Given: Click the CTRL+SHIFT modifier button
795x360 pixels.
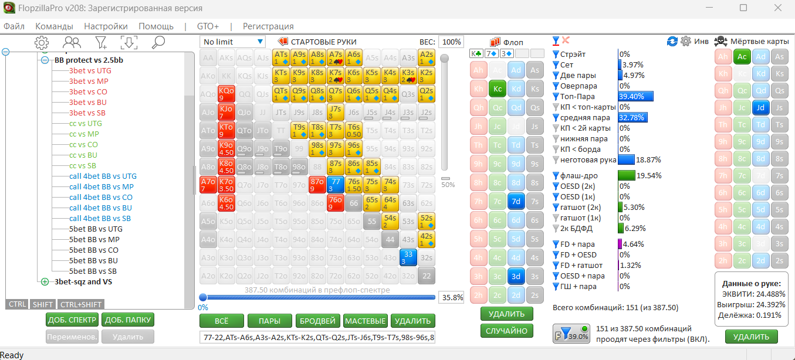Looking at the screenshot, I should [81, 304].
